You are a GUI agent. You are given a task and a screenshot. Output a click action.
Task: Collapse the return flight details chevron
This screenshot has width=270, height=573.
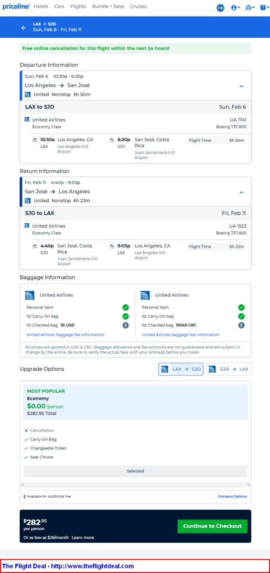pos(241,192)
